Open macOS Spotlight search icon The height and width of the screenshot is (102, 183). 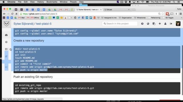tap(174, 2)
